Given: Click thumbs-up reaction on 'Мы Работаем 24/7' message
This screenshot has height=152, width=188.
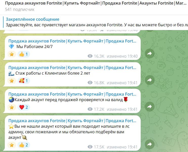Looking at the screenshot, I should coord(24,54).
